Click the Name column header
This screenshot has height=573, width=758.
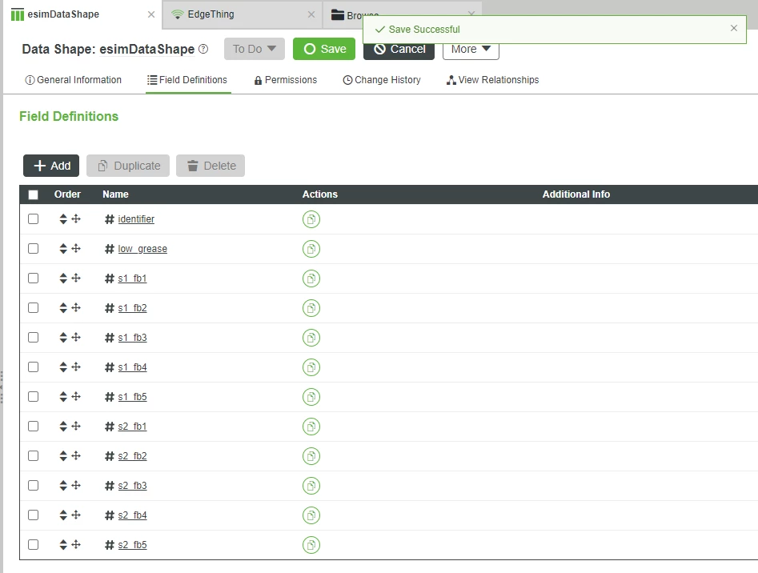point(115,194)
